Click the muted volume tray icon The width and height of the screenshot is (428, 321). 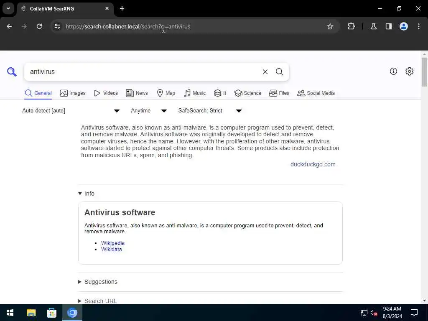tap(374, 313)
